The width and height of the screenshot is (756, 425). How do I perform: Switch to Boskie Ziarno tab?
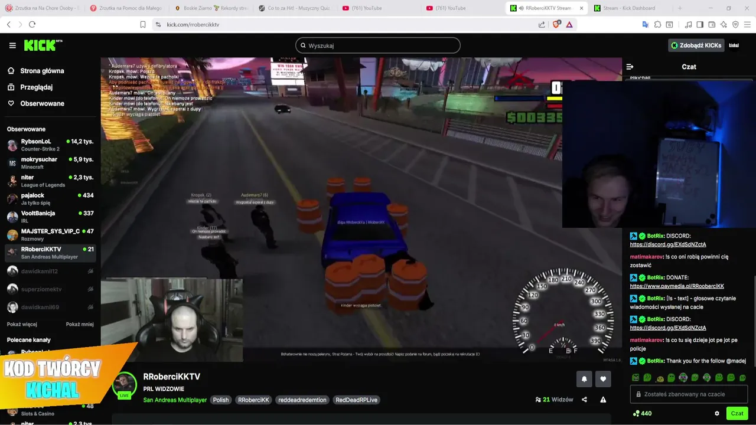[212, 8]
